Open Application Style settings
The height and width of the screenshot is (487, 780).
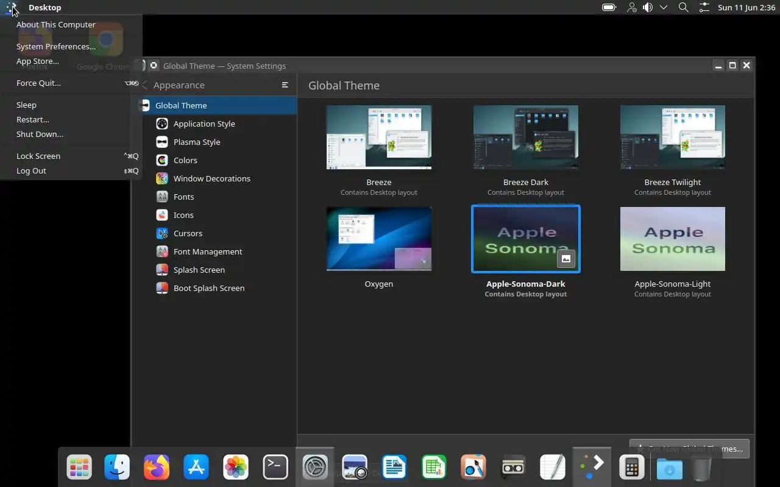click(214, 124)
